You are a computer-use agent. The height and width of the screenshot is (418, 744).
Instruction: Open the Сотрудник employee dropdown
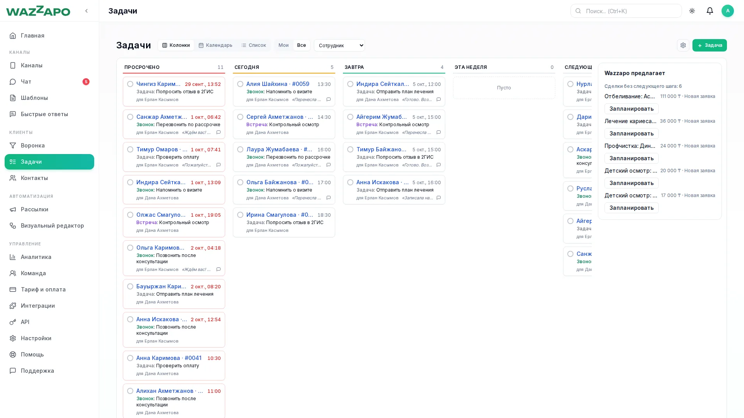click(x=339, y=45)
